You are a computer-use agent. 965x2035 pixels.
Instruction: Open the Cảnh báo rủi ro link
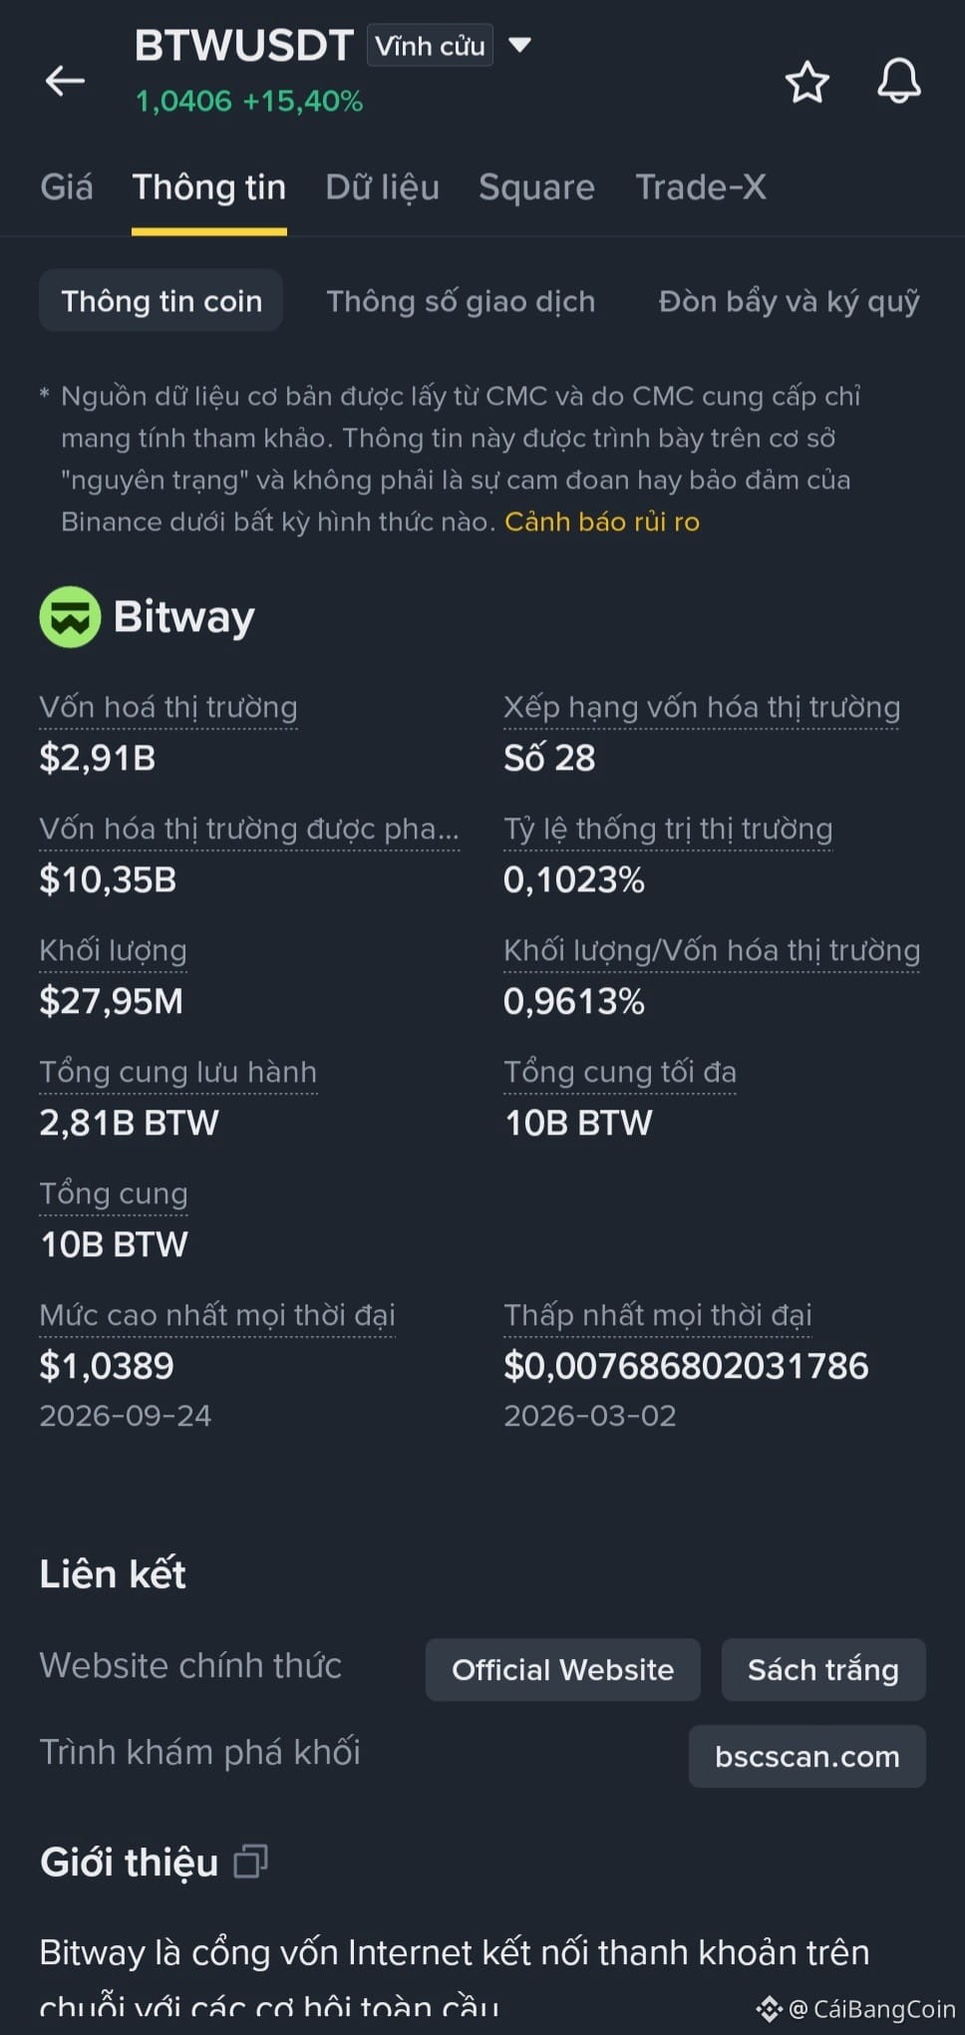(602, 521)
